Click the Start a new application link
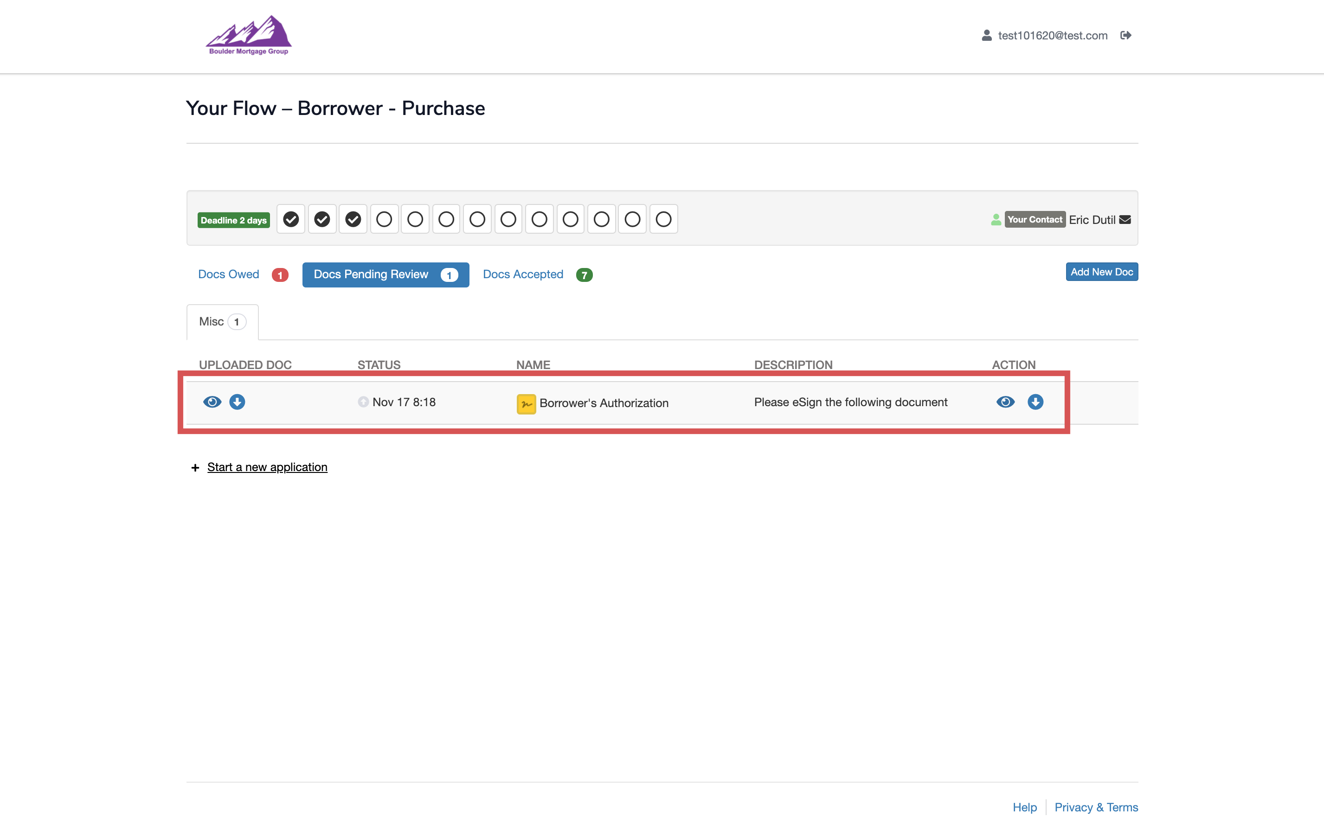The image size is (1324, 829). point(267,467)
